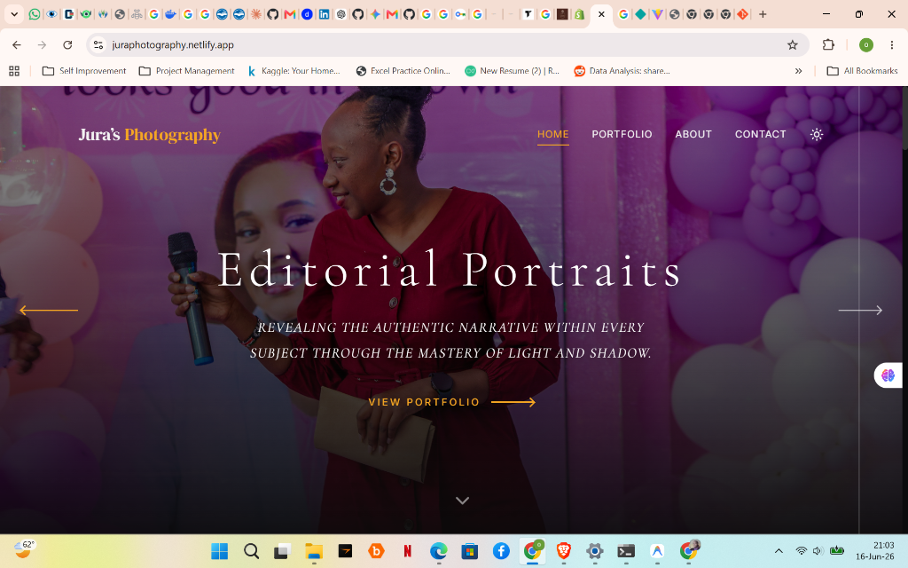The height and width of the screenshot is (568, 908).
Task: Switch to the Shopify tab
Action: pos(579,14)
